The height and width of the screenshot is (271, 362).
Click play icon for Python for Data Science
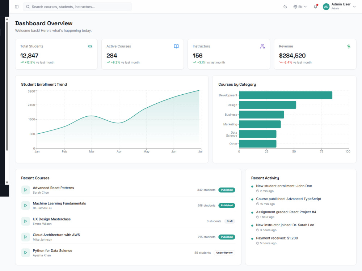tap(26, 253)
